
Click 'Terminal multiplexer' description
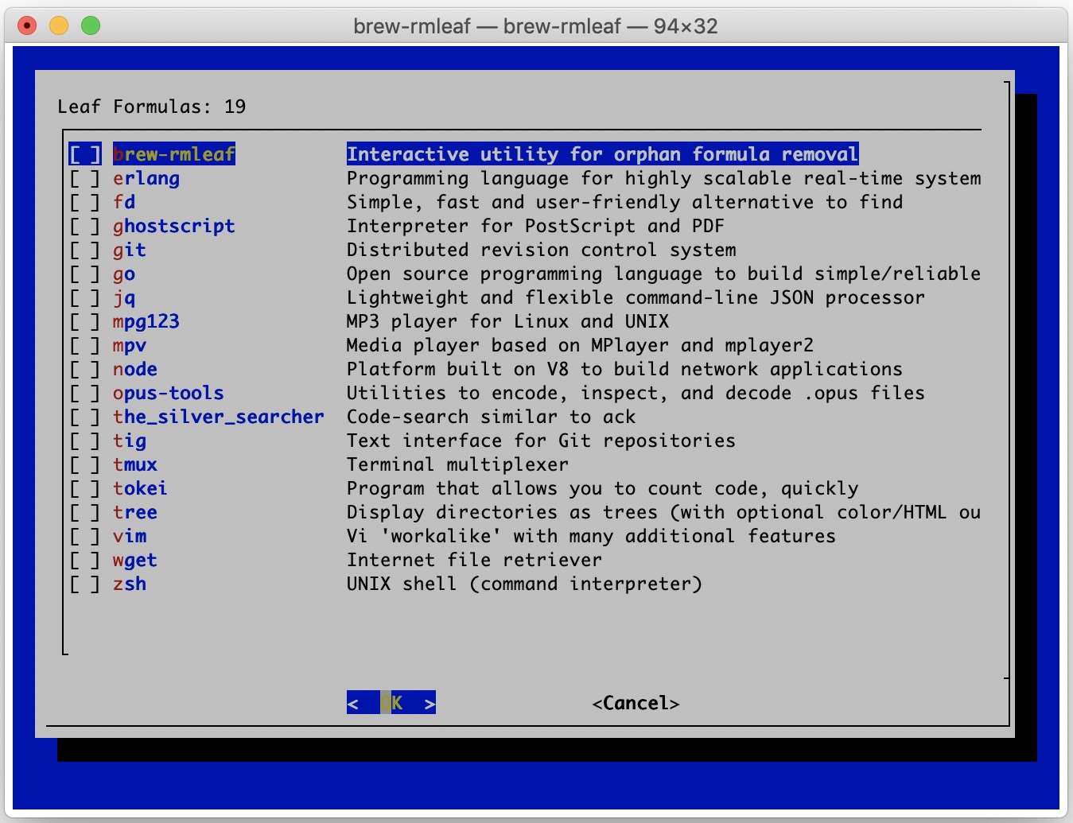(x=458, y=464)
